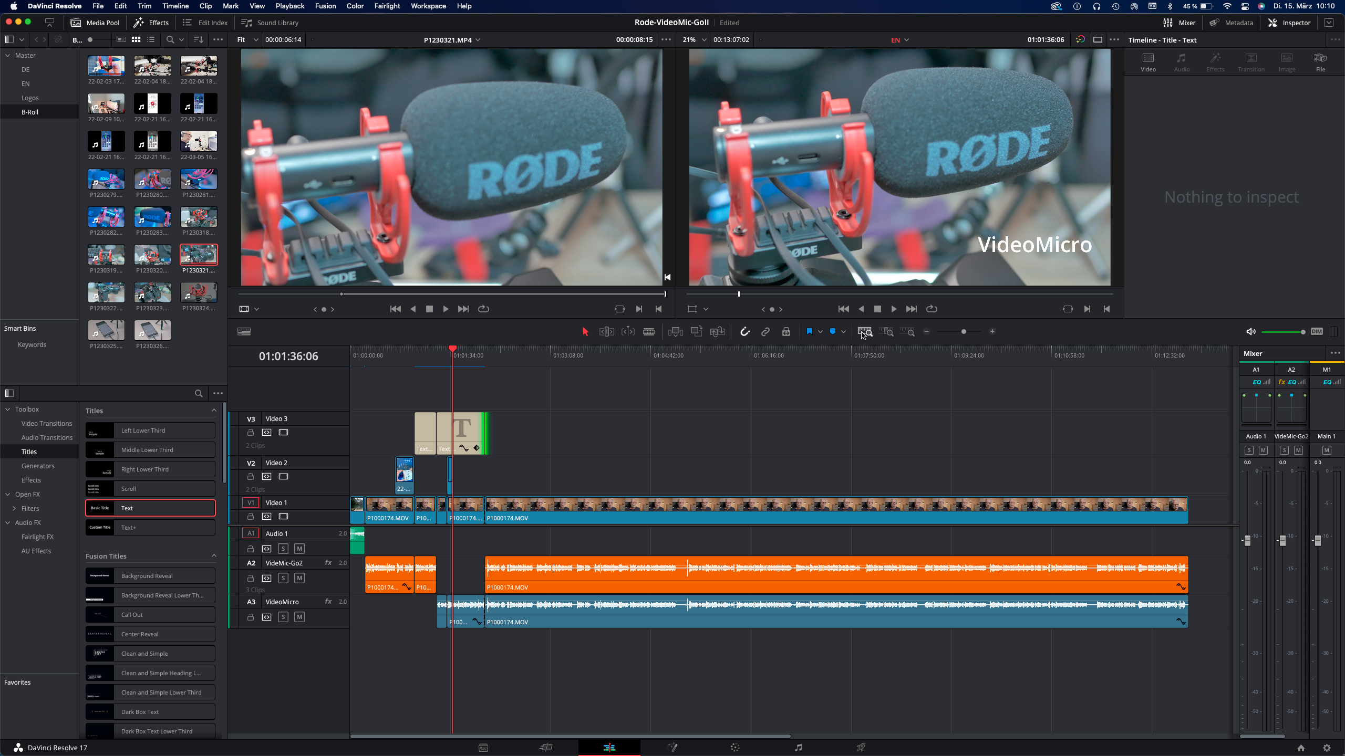Toggle Position Lock icon
Viewport: 1345px width, 756px height.
pyautogui.click(x=786, y=331)
